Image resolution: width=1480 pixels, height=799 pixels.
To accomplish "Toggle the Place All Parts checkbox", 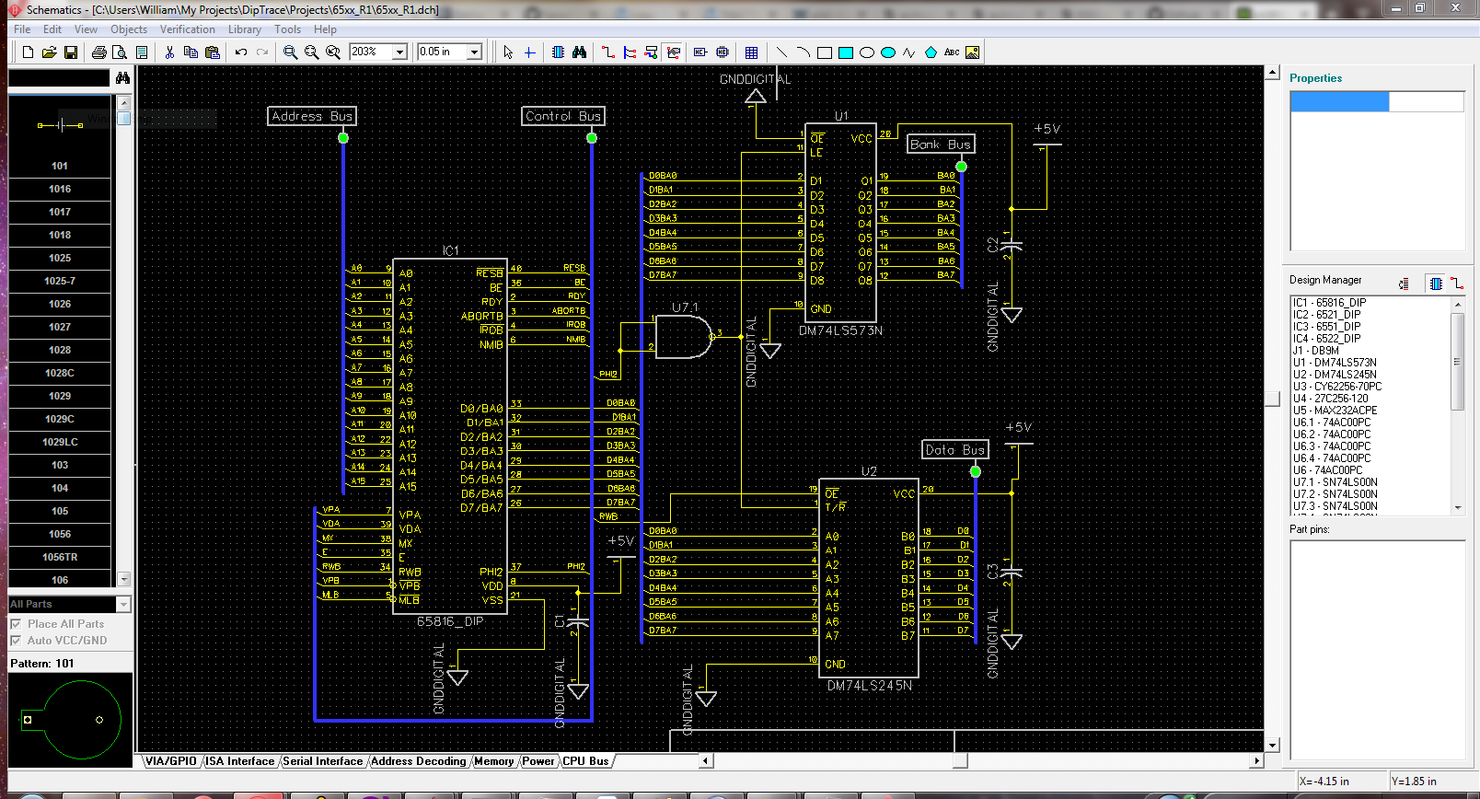I will [x=16, y=624].
